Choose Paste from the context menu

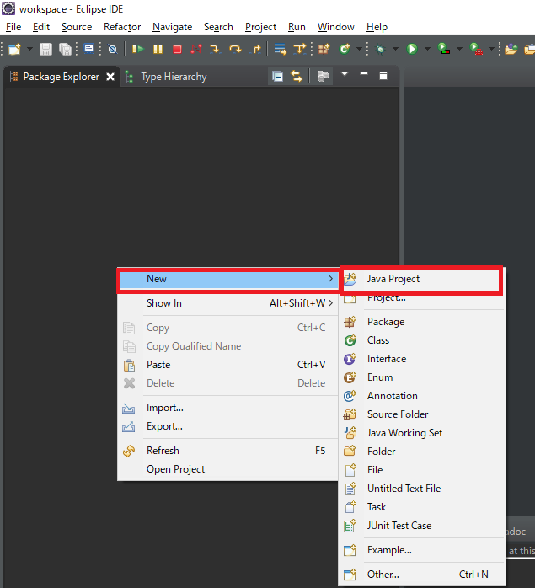tap(227, 365)
